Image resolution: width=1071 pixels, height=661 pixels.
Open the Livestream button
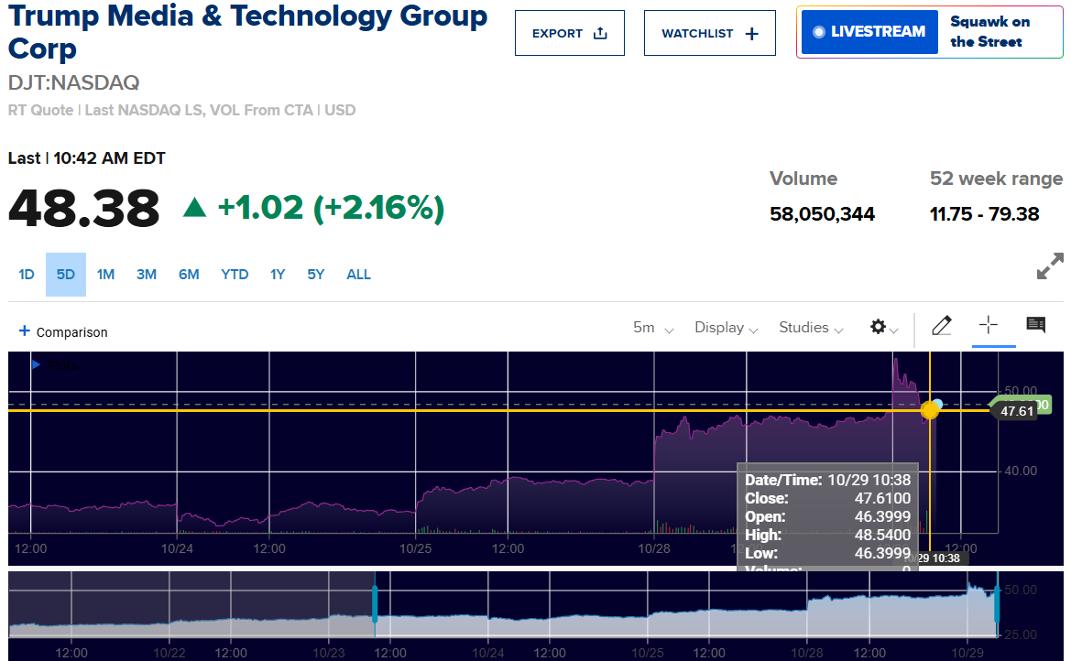tap(869, 32)
